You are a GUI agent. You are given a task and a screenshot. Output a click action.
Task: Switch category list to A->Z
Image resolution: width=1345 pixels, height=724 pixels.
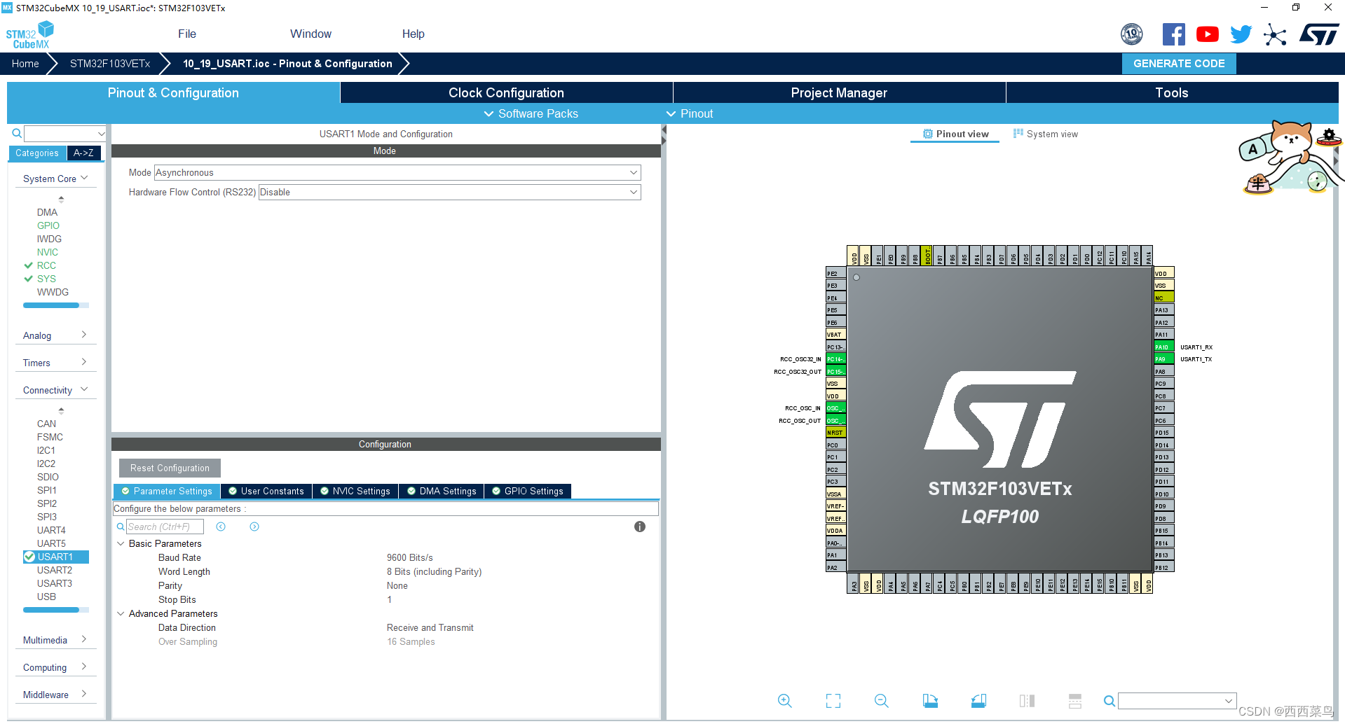coord(83,153)
